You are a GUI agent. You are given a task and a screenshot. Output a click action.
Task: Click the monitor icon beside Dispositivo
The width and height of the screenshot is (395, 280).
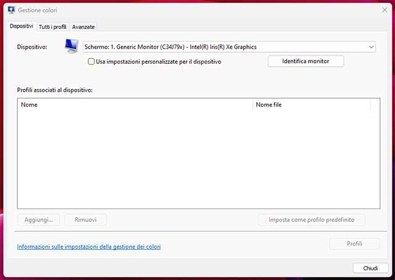pos(72,46)
